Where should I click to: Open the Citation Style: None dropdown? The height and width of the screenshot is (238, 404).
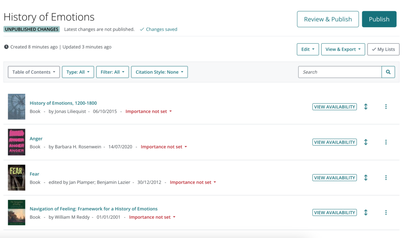pos(159,72)
